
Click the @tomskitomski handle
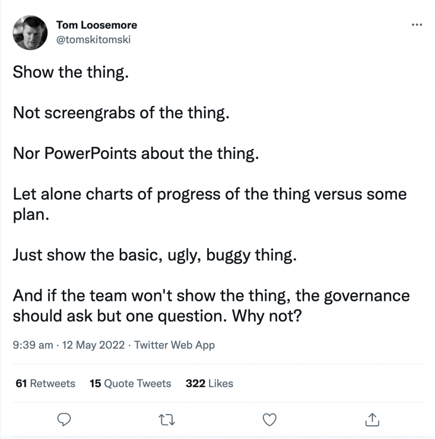pos(93,40)
